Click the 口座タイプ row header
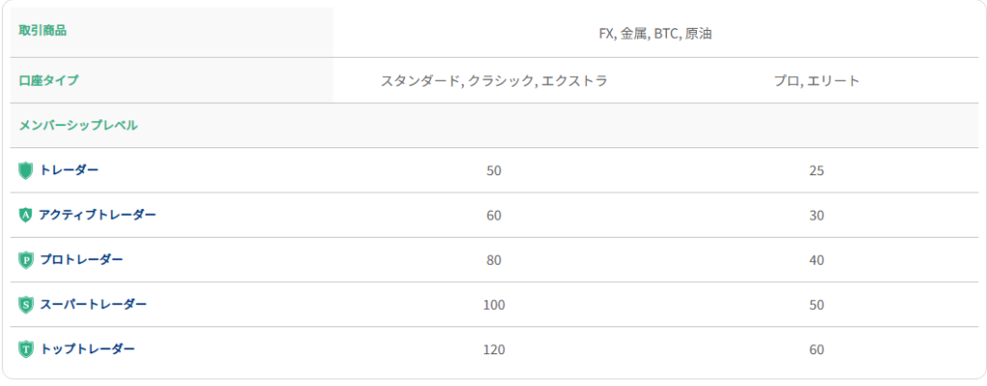Viewport: 987px width, 386px height. (49, 80)
